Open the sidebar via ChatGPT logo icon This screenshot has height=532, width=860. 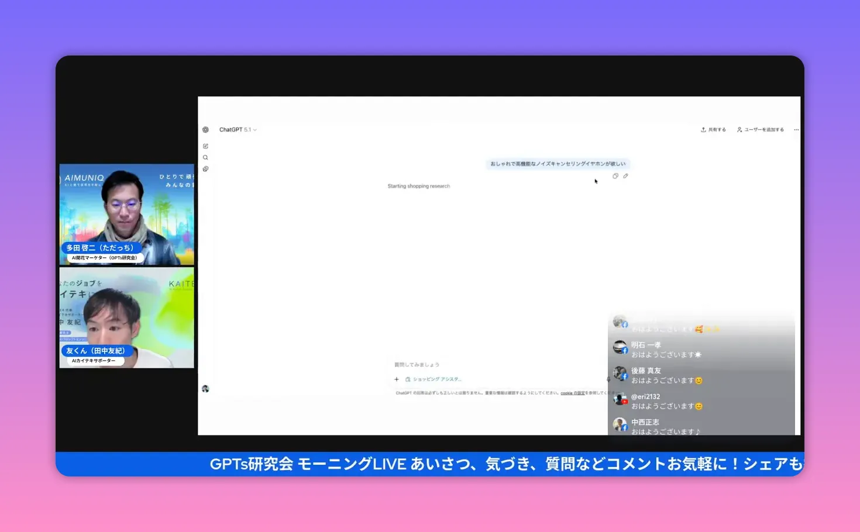(205, 130)
